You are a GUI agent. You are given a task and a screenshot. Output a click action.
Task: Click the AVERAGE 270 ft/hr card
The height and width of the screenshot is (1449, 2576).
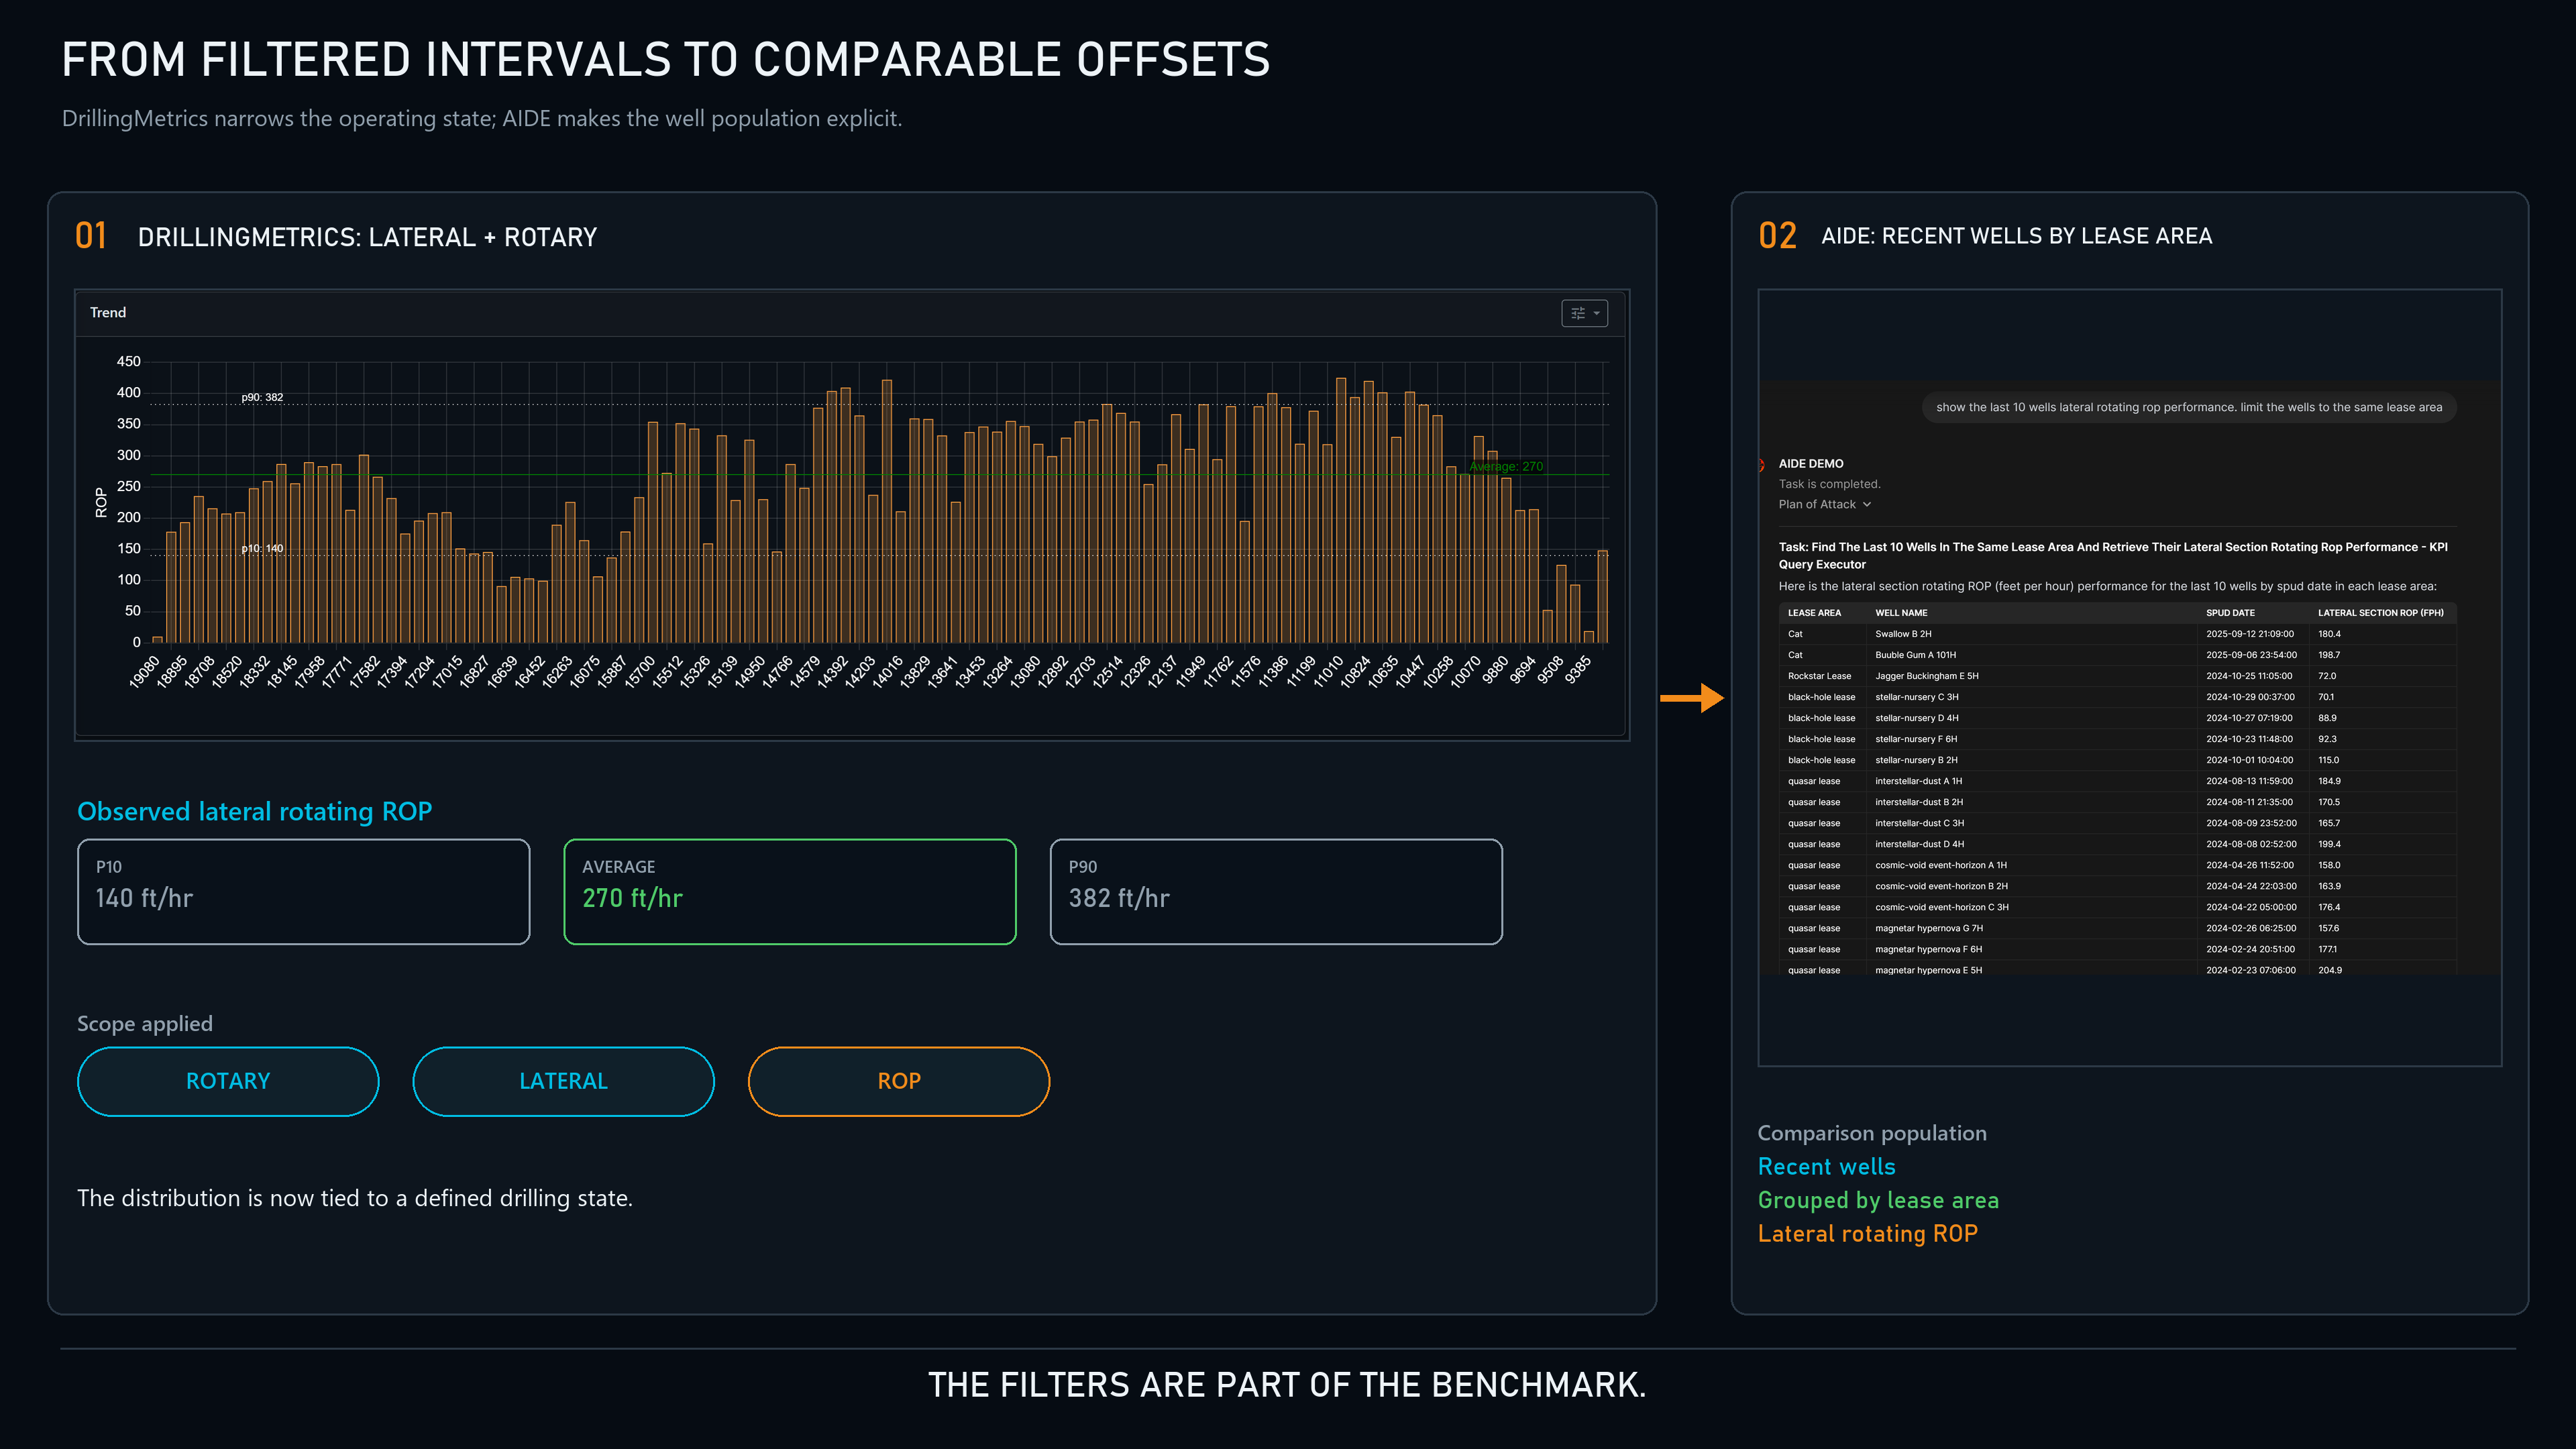tap(790, 891)
